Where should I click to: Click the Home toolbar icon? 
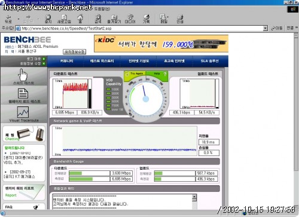point(80,19)
